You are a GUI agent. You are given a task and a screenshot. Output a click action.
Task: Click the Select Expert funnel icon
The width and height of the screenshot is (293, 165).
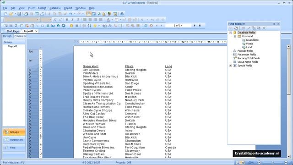pyautogui.click(x=95, y=26)
